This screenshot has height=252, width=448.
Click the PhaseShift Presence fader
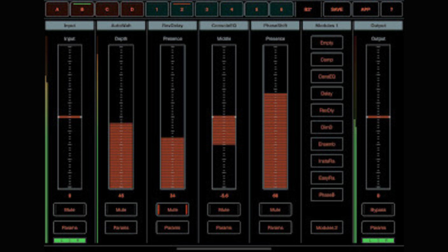point(275,117)
